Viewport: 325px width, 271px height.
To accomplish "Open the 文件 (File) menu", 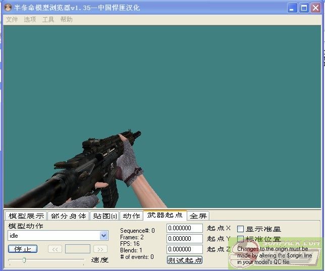I will 12,20.
